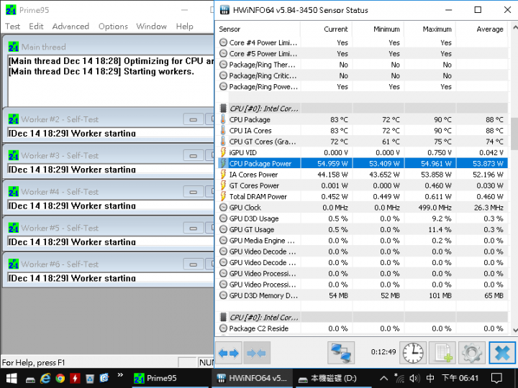Select the GT Cores Power row
This screenshot has height=388, width=518.
pos(363,185)
